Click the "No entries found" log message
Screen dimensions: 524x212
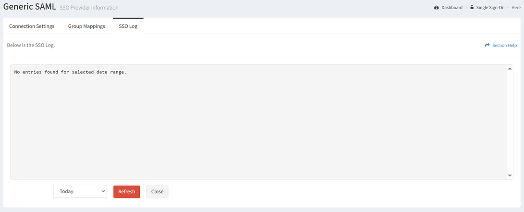tap(70, 72)
